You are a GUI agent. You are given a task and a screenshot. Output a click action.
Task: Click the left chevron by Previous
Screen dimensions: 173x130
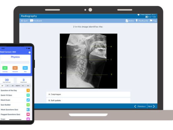click(135, 106)
